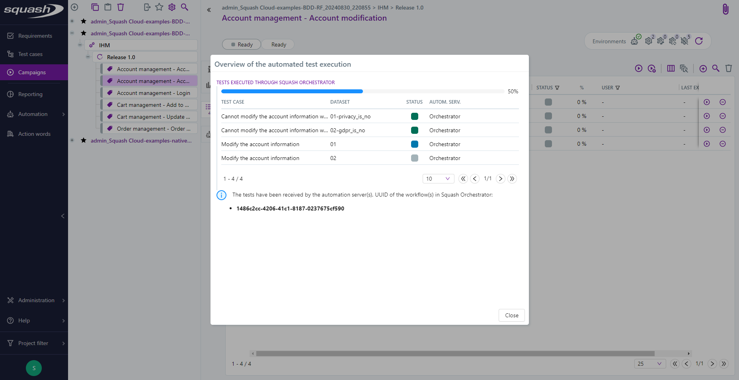Image resolution: width=739 pixels, height=380 pixels.
Task: Toggle the STATUS column filter
Action: 557,87
